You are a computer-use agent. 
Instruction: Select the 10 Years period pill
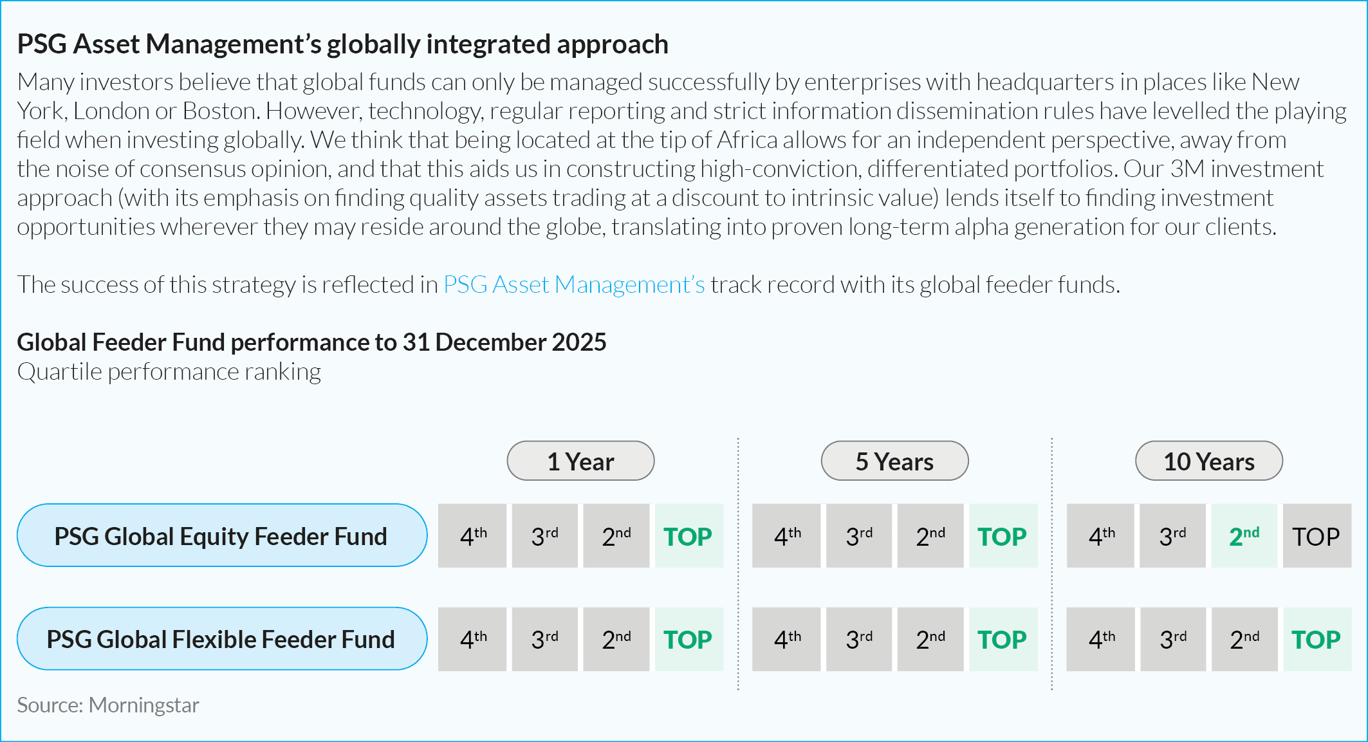[x=1209, y=461]
